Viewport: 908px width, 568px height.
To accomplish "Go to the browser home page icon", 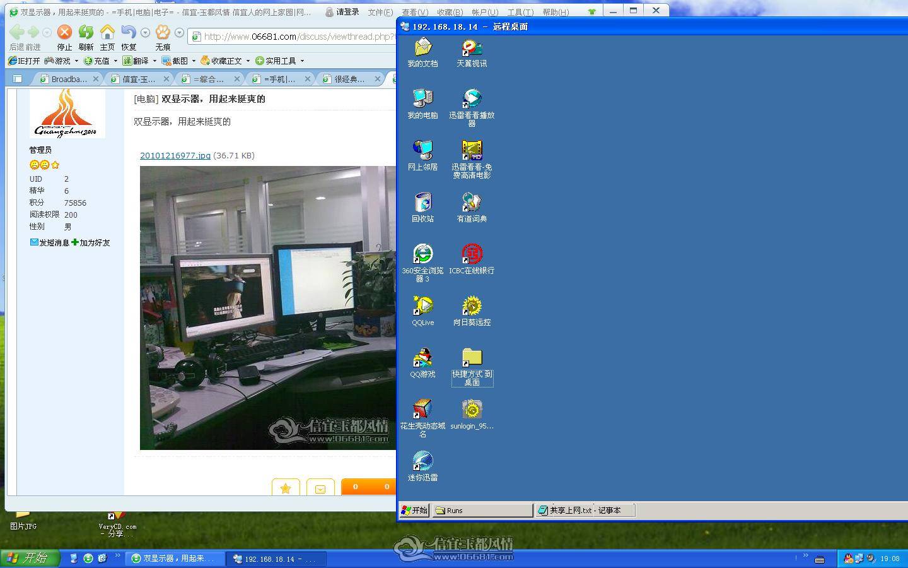I will click(108, 32).
